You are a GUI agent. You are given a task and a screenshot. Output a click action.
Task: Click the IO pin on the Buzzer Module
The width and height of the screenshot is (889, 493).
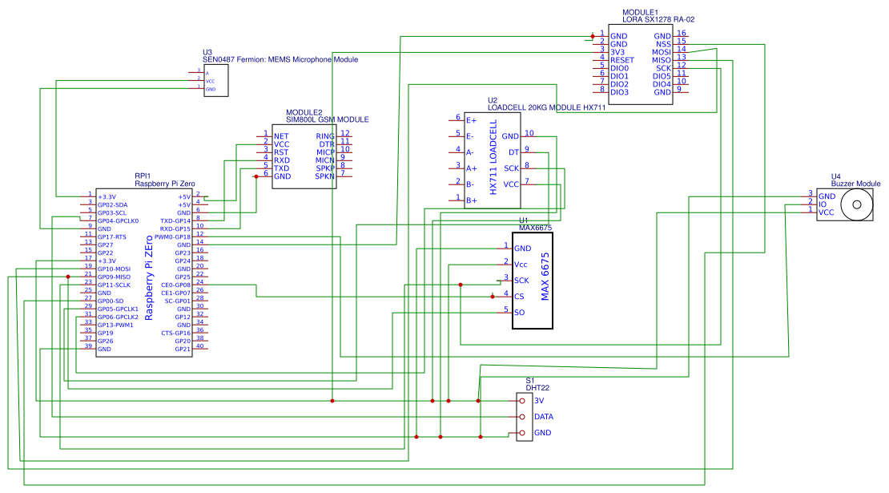(822, 204)
